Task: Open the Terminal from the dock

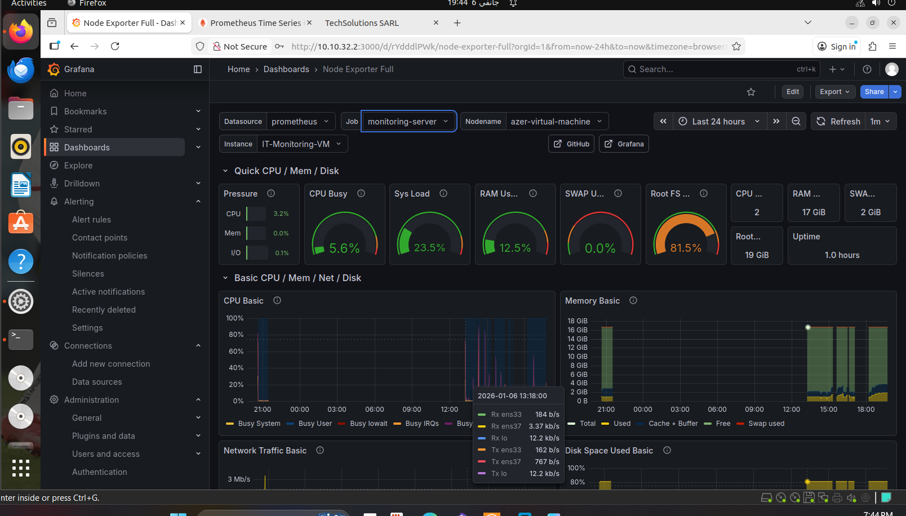Action: pos(21,339)
